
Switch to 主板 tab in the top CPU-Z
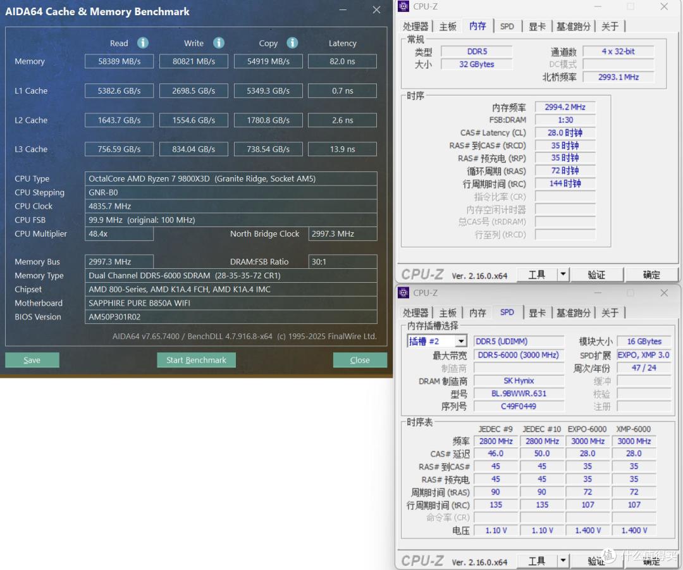[448, 26]
